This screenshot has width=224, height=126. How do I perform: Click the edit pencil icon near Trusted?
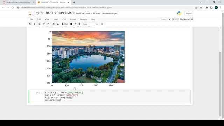169,19
